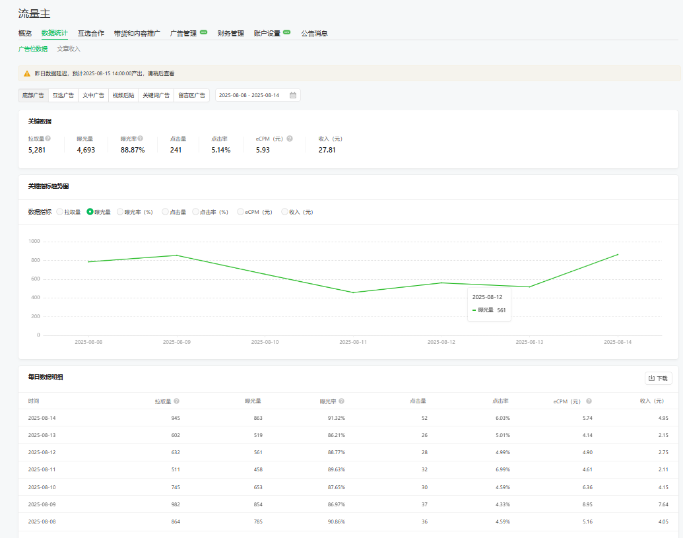Image resolution: width=683 pixels, height=538 pixels.
Task: Click the help icon beside eCPM in 关键数据
Action: [x=290, y=139]
